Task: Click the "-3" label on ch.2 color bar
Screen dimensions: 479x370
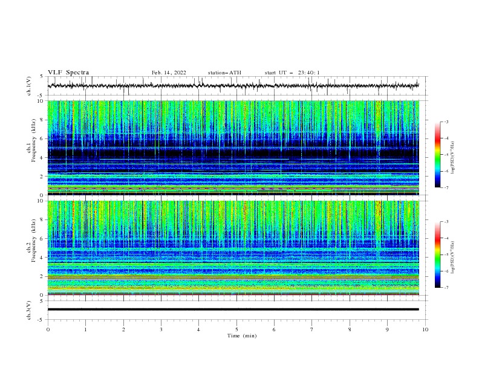Action: tap(446, 222)
